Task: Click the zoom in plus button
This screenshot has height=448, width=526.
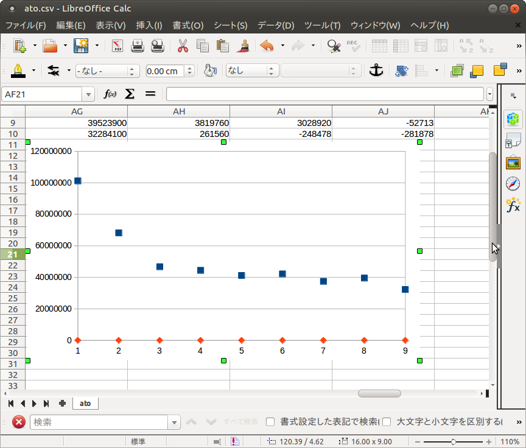Action: coord(489,442)
